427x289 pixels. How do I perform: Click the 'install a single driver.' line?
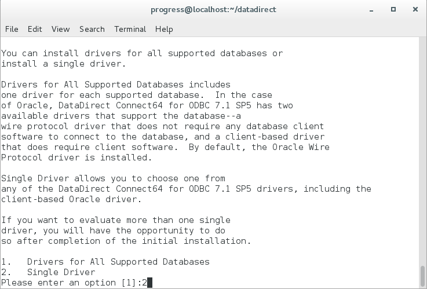(x=63, y=64)
